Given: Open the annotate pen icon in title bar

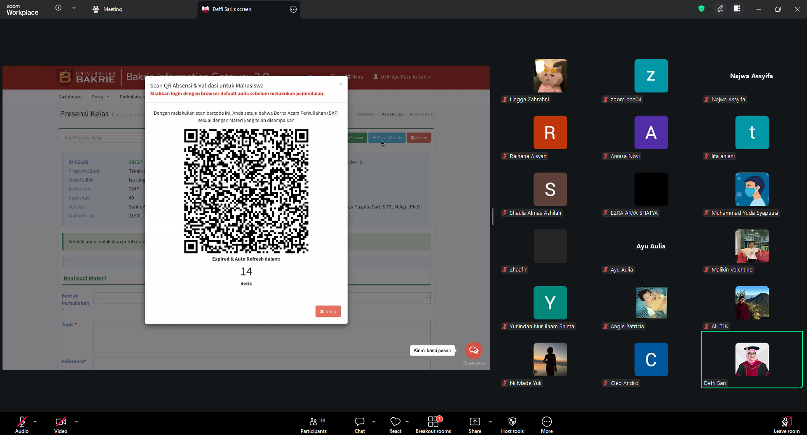Looking at the screenshot, I should [720, 9].
